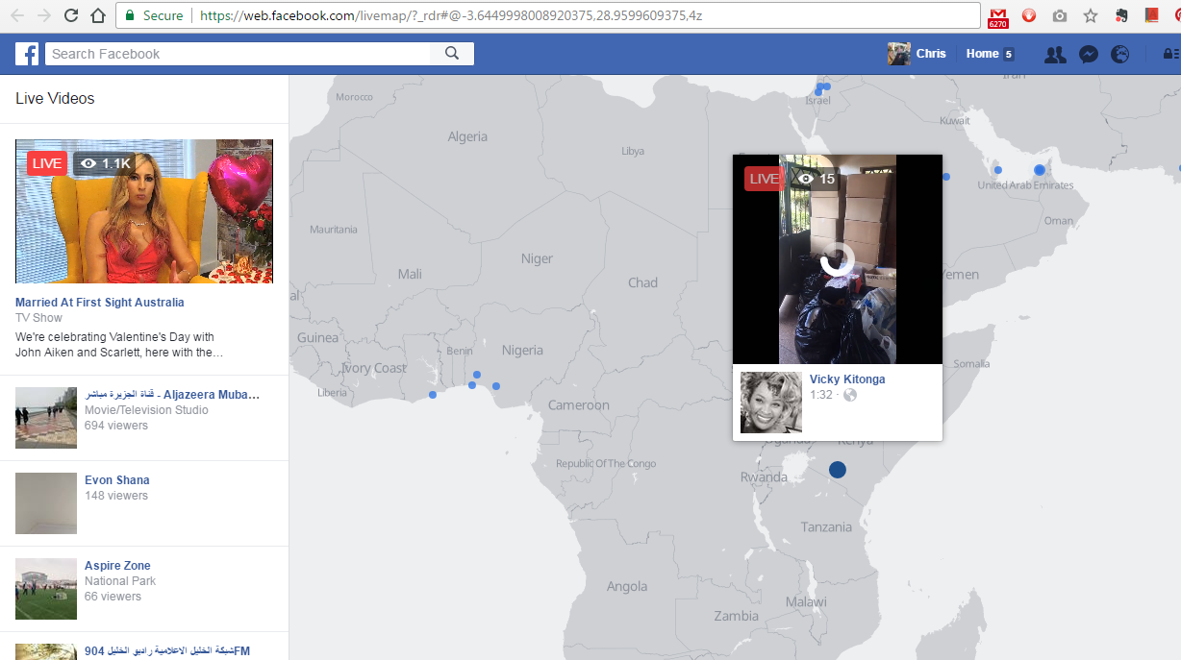Click the browser Forward arrow
Viewport: 1181px width, 660px height.
point(44,15)
